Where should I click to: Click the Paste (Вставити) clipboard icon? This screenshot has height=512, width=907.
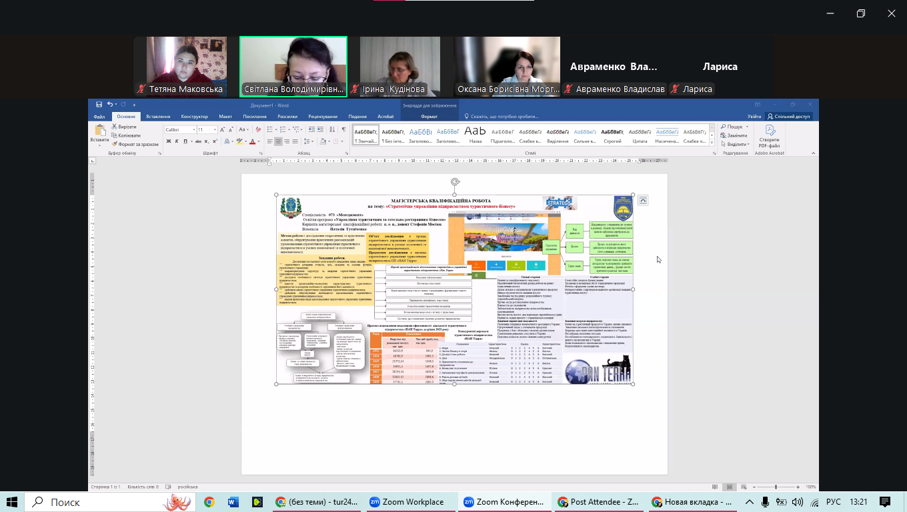coord(100,132)
